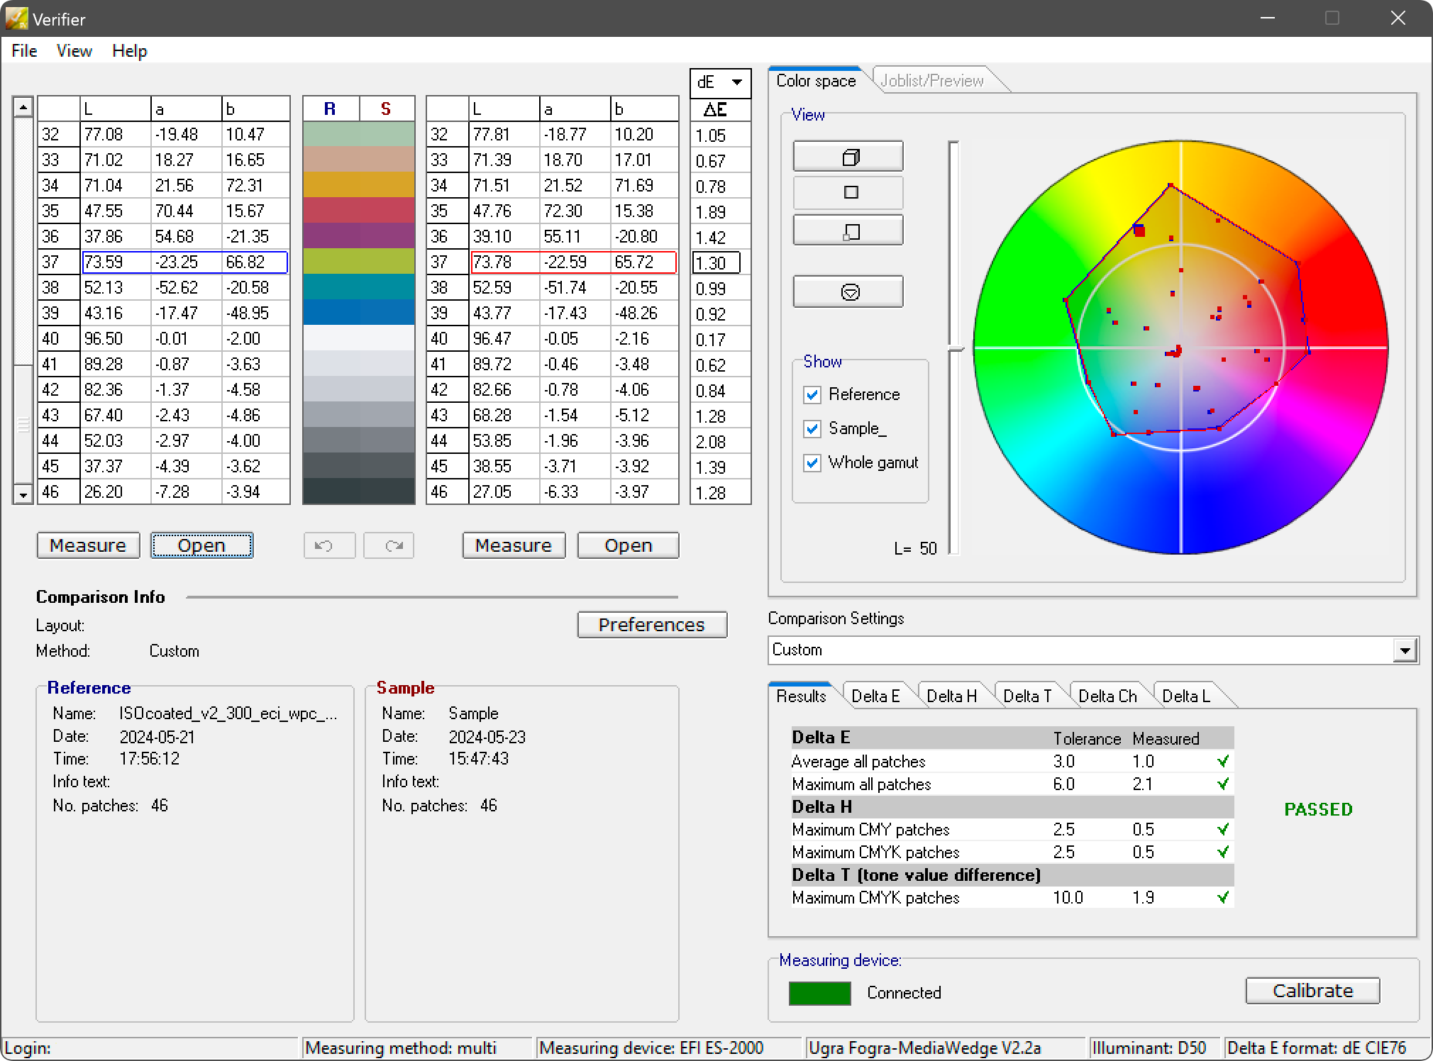This screenshot has height=1061, width=1433.
Task: Click the table scroll-down arrow
Action: click(x=23, y=494)
